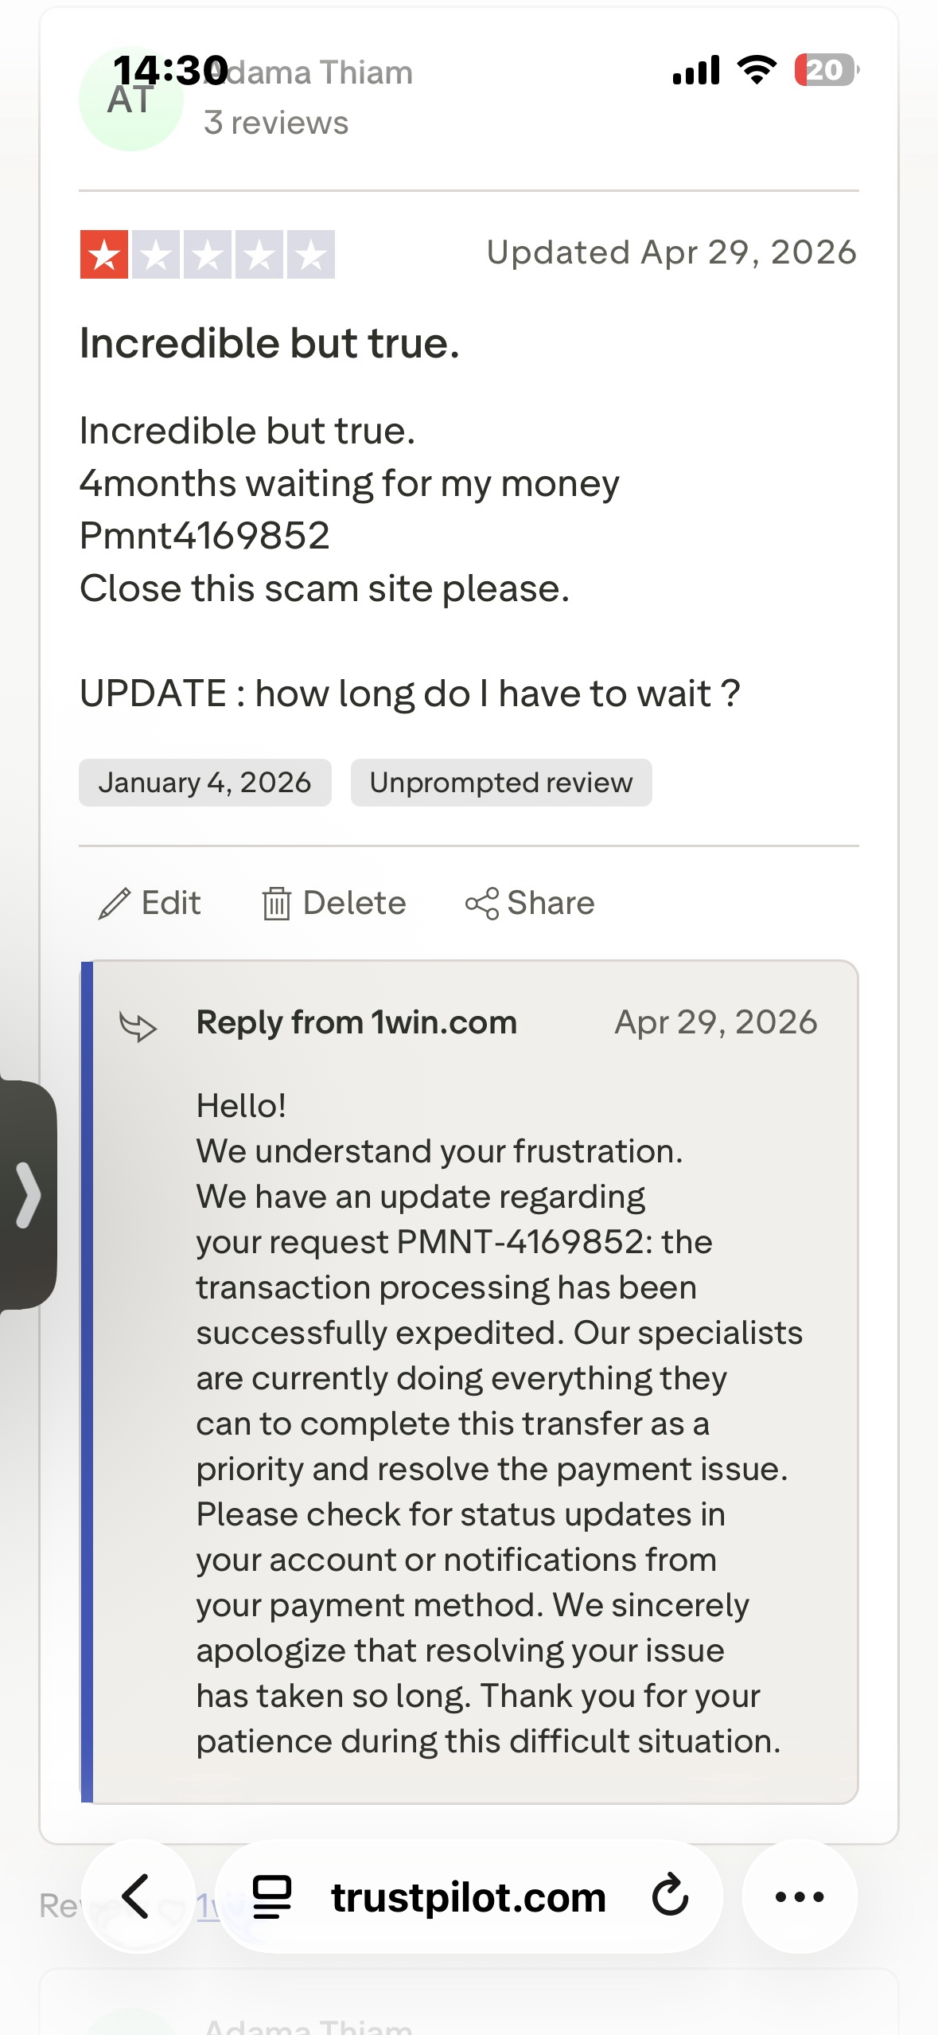
Task: Tap the Share icon
Action: point(482,904)
